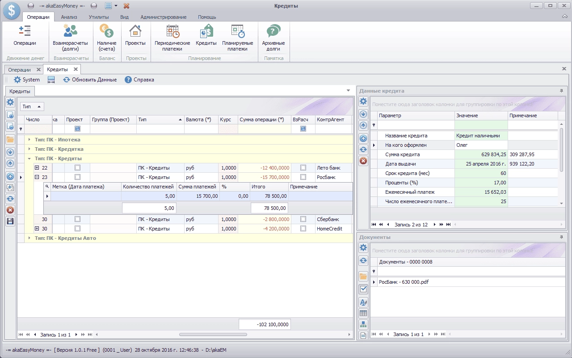Expand group Тип: ПК - Ипотека
This screenshot has width=572, height=358.
[x=29, y=140]
